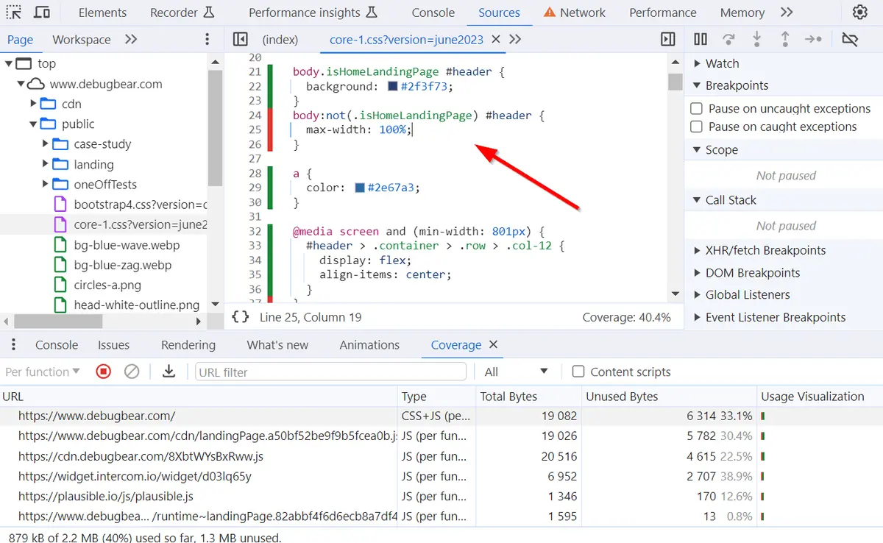The height and width of the screenshot is (543, 883).
Task: Switch to the Elements tab
Action: 102,13
